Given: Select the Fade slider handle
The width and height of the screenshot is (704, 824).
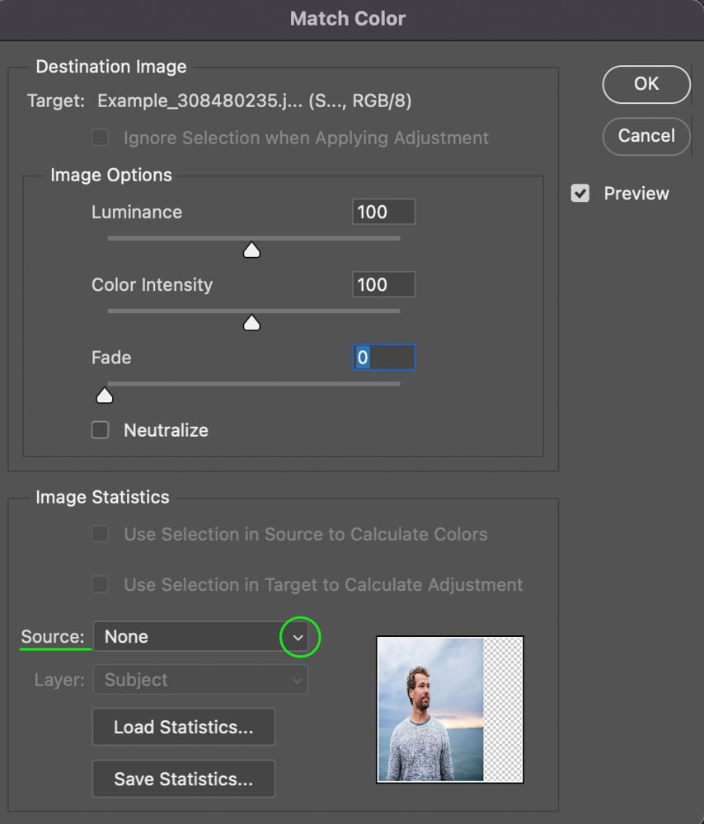Looking at the screenshot, I should [x=105, y=396].
